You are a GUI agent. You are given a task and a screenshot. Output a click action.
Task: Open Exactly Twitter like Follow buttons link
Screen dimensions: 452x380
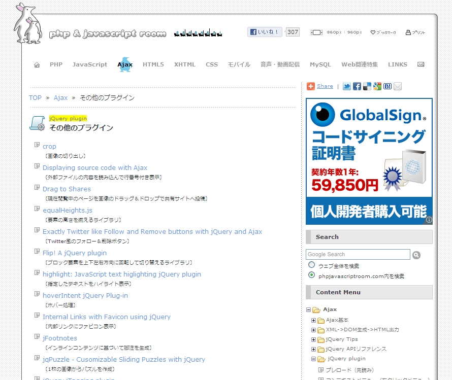152,232
